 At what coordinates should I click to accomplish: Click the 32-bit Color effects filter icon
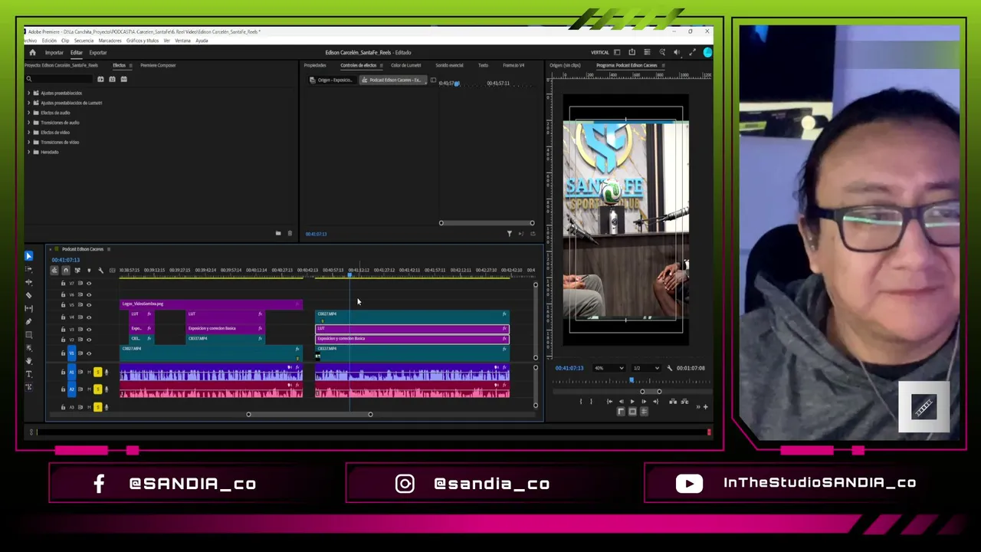tap(113, 79)
